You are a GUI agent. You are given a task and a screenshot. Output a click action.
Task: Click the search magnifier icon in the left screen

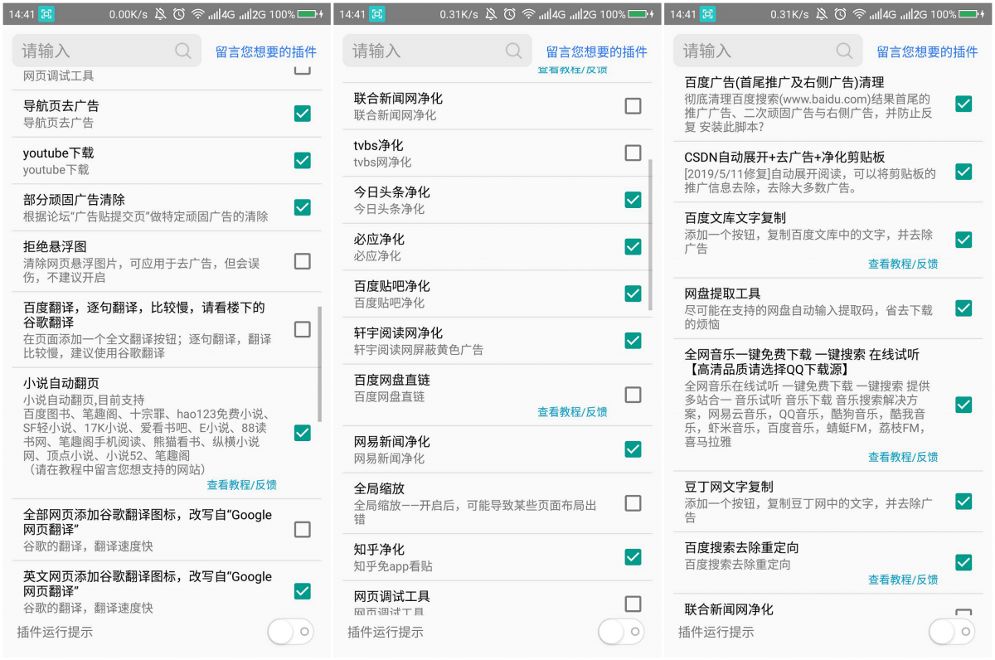pyautogui.click(x=183, y=51)
